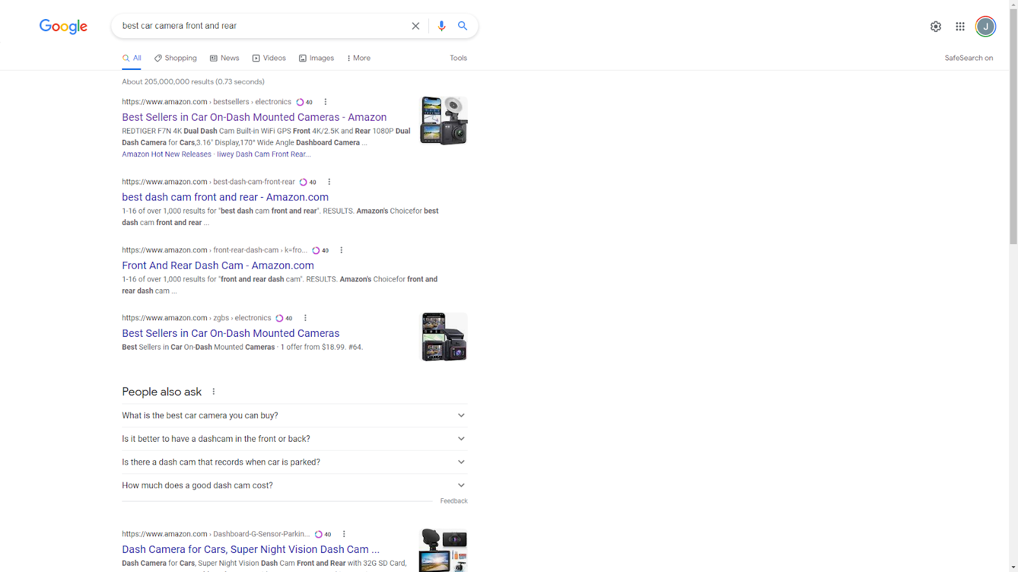
Task: Open options for Front And Rear result
Action: coord(342,250)
